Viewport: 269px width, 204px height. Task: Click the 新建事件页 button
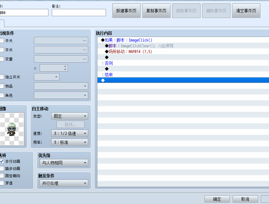pos(126,11)
